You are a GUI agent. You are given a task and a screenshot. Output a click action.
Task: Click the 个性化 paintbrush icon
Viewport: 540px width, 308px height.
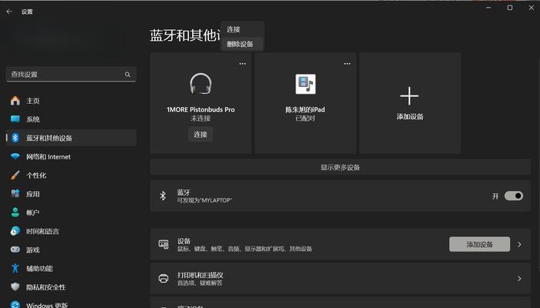15,176
